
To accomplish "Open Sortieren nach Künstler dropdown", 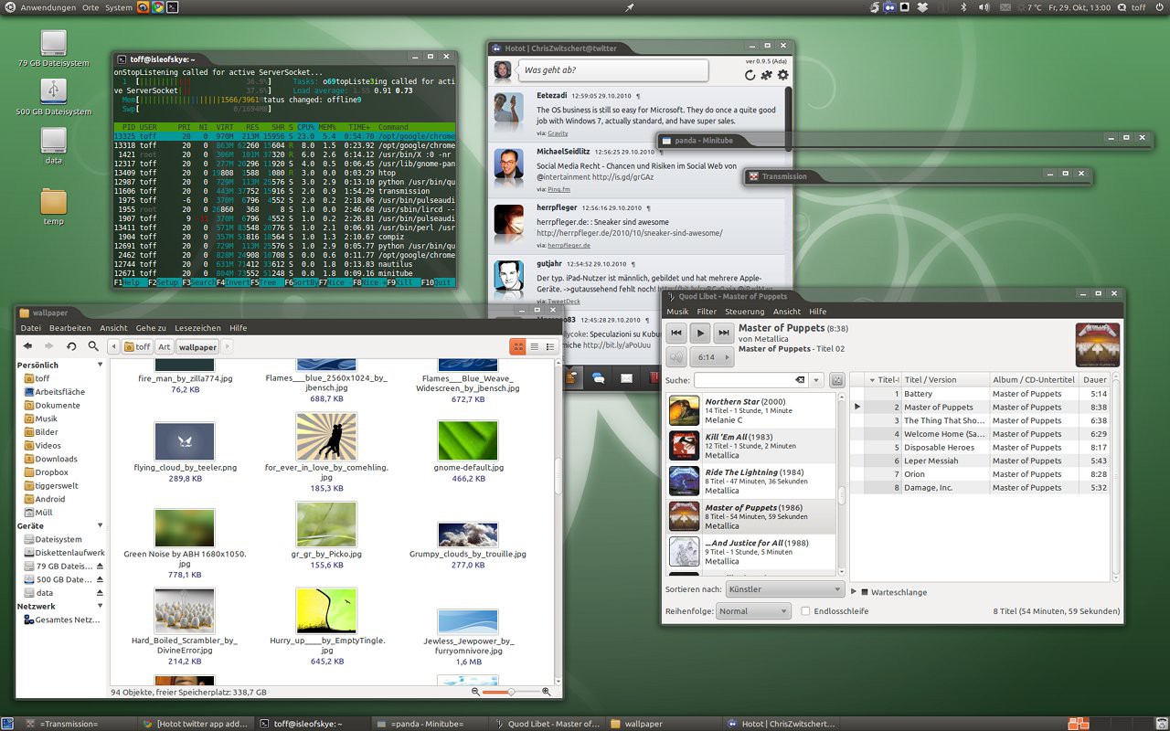I will [x=784, y=589].
